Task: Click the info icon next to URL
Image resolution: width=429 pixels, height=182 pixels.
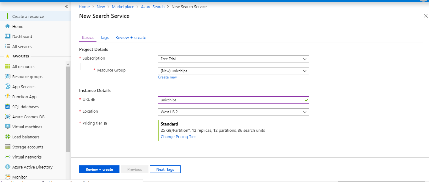Action: tap(93, 100)
